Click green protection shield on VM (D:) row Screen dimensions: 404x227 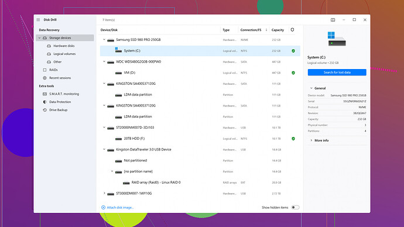[x=293, y=73]
